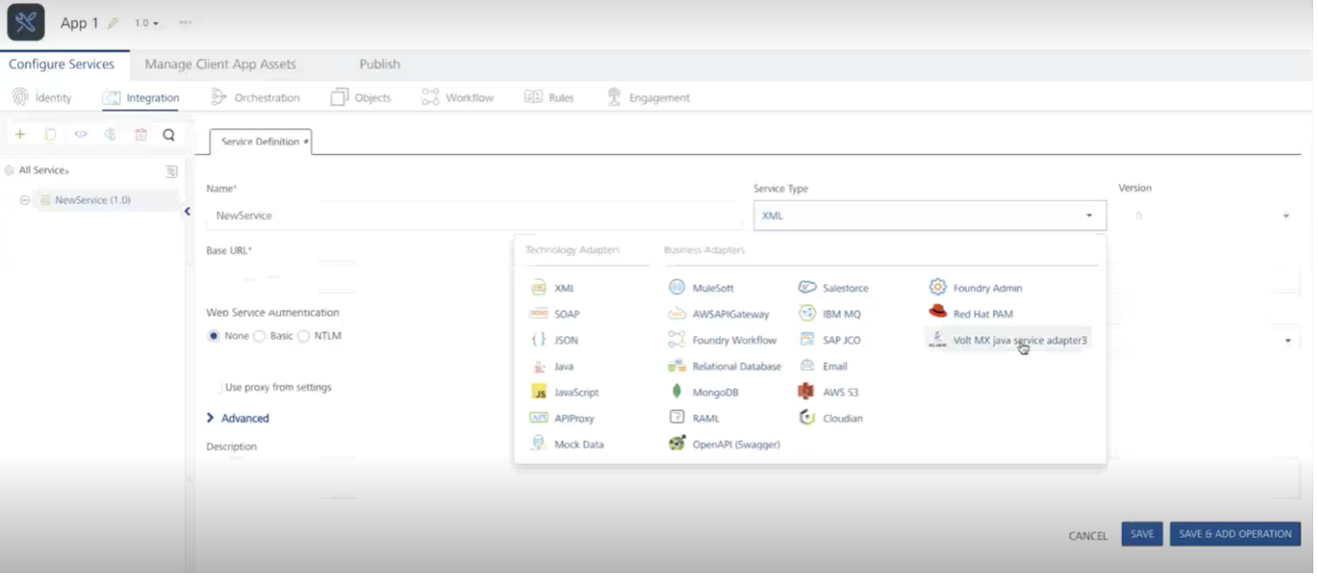The height and width of the screenshot is (576, 1318).
Task: Choose the Salesforce business adapter
Action: [x=833, y=288]
